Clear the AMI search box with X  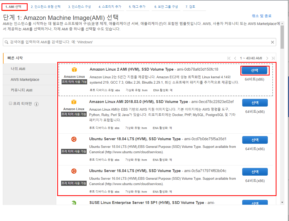point(272,42)
